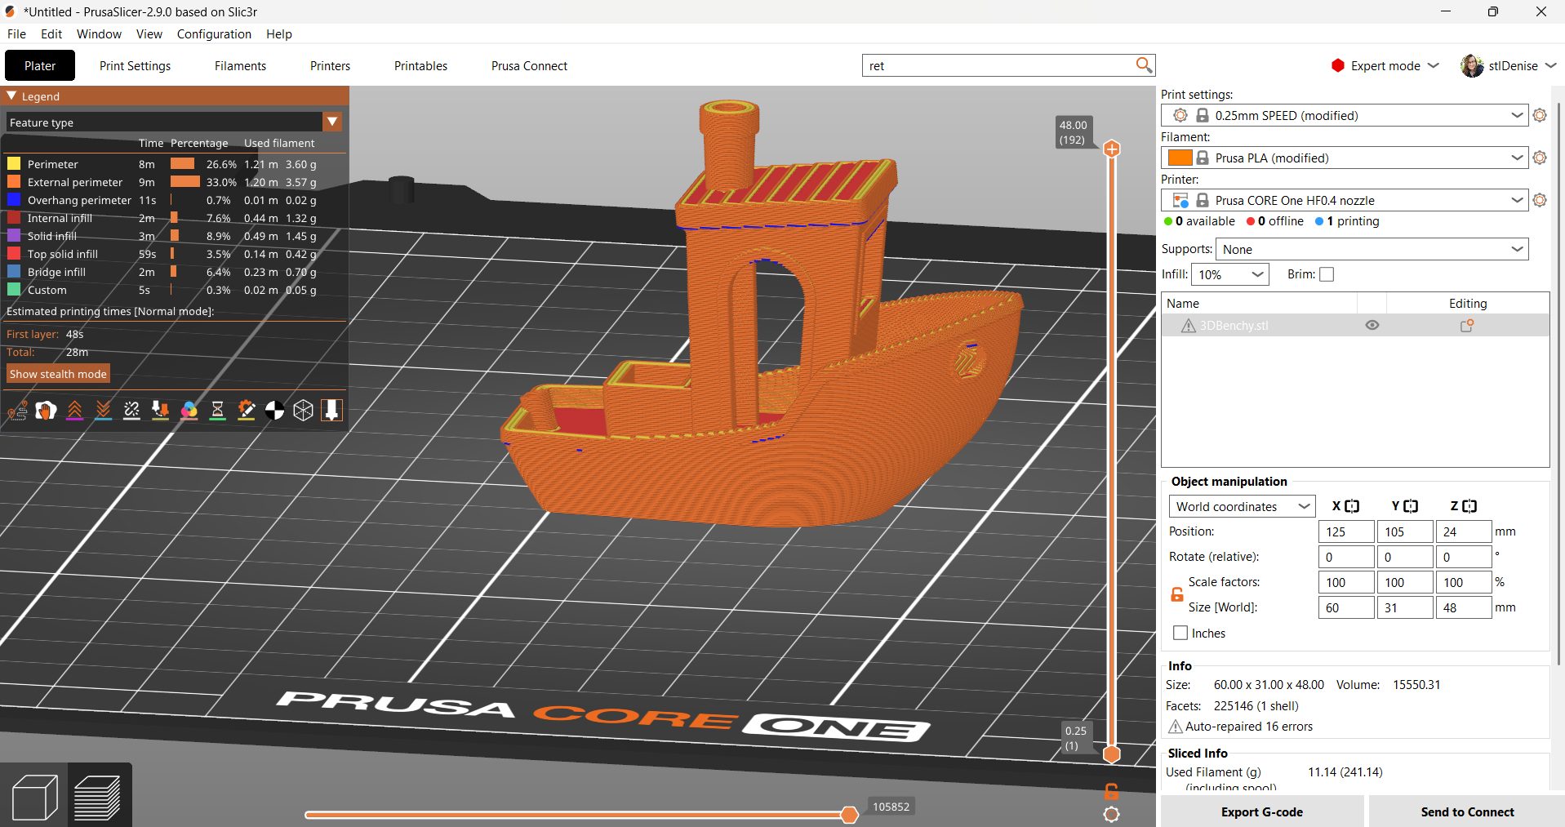
Task: Toggle shells display cube icon
Action: tap(303, 411)
